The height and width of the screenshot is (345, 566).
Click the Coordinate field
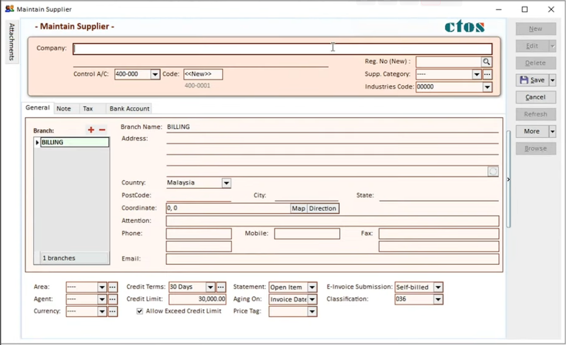point(229,209)
